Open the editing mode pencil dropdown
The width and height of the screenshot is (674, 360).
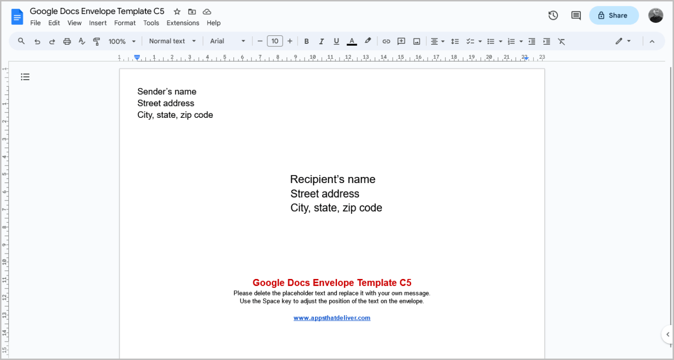[x=623, y=41]
